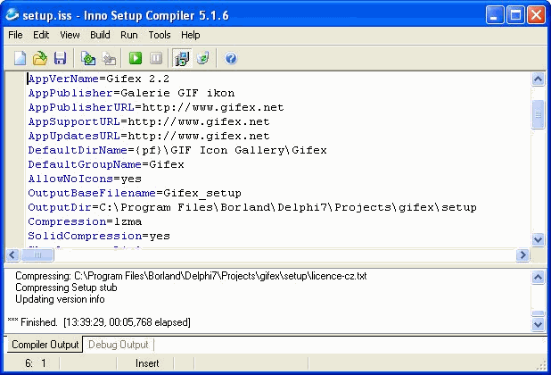
Task: Open Help using the blue question mark icon
Action: (x=231, y=58)
